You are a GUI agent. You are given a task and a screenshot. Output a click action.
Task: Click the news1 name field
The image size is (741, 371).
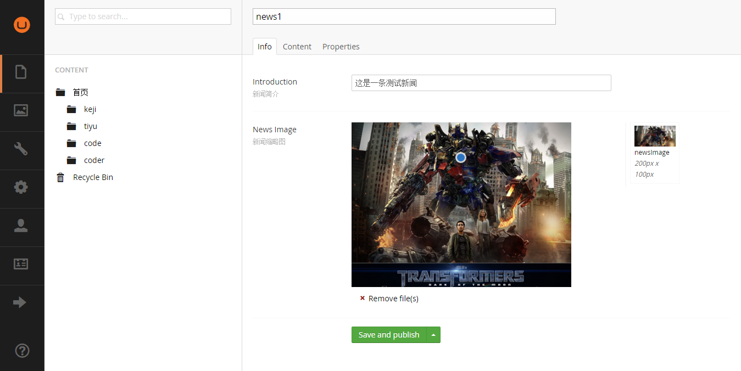pos(404,16)
